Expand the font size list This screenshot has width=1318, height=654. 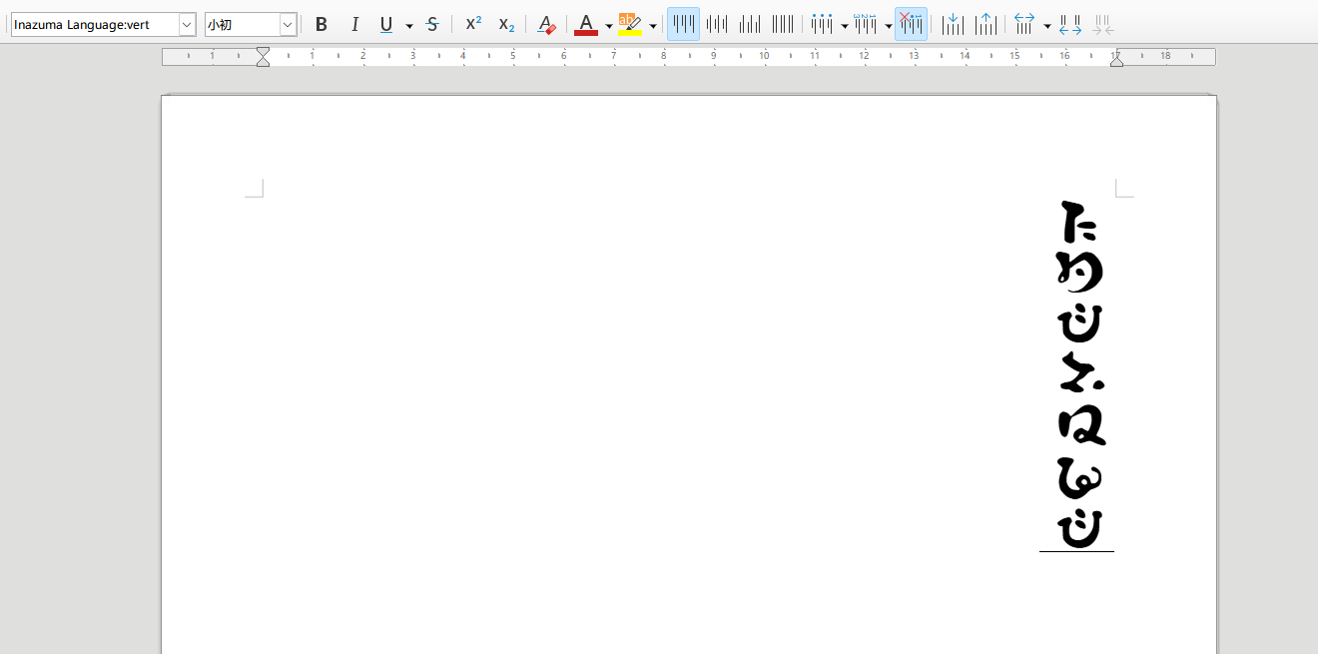(x=289, y=24)
